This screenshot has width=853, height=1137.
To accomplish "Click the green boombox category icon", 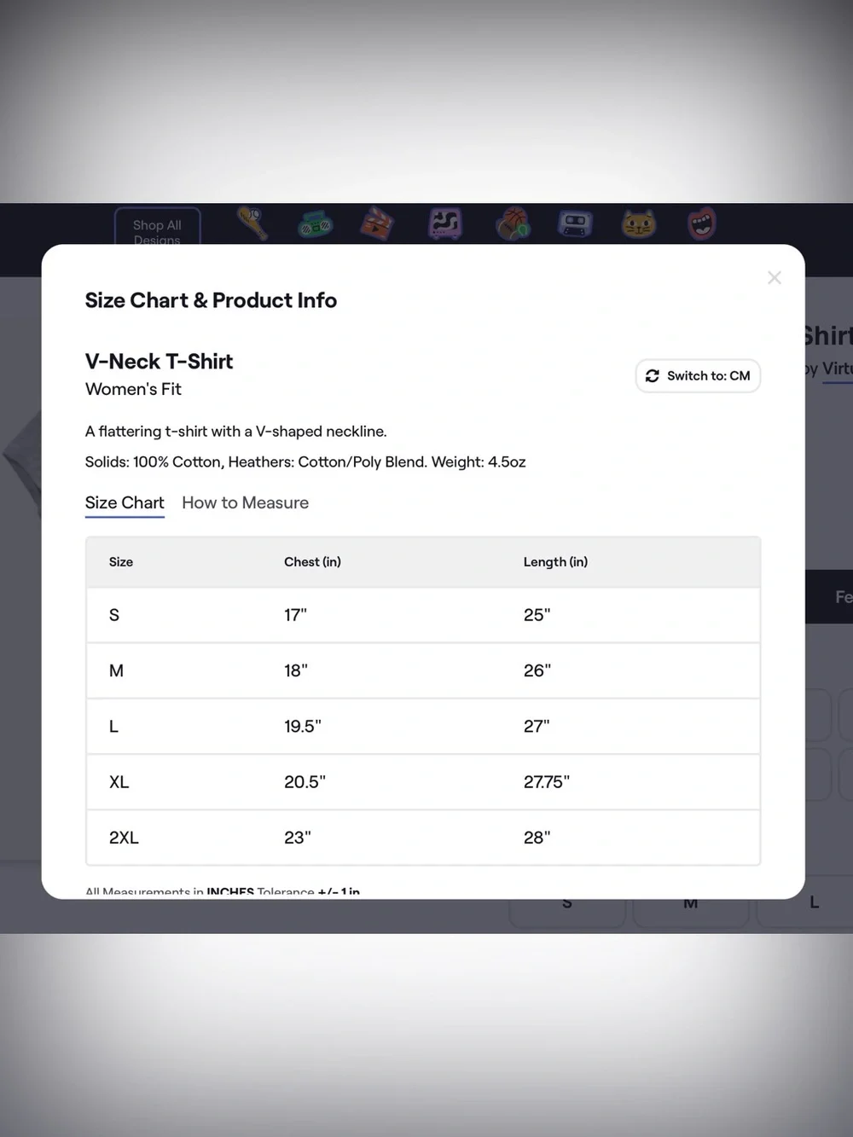I will pyautogui.click(x=316, y=225).
